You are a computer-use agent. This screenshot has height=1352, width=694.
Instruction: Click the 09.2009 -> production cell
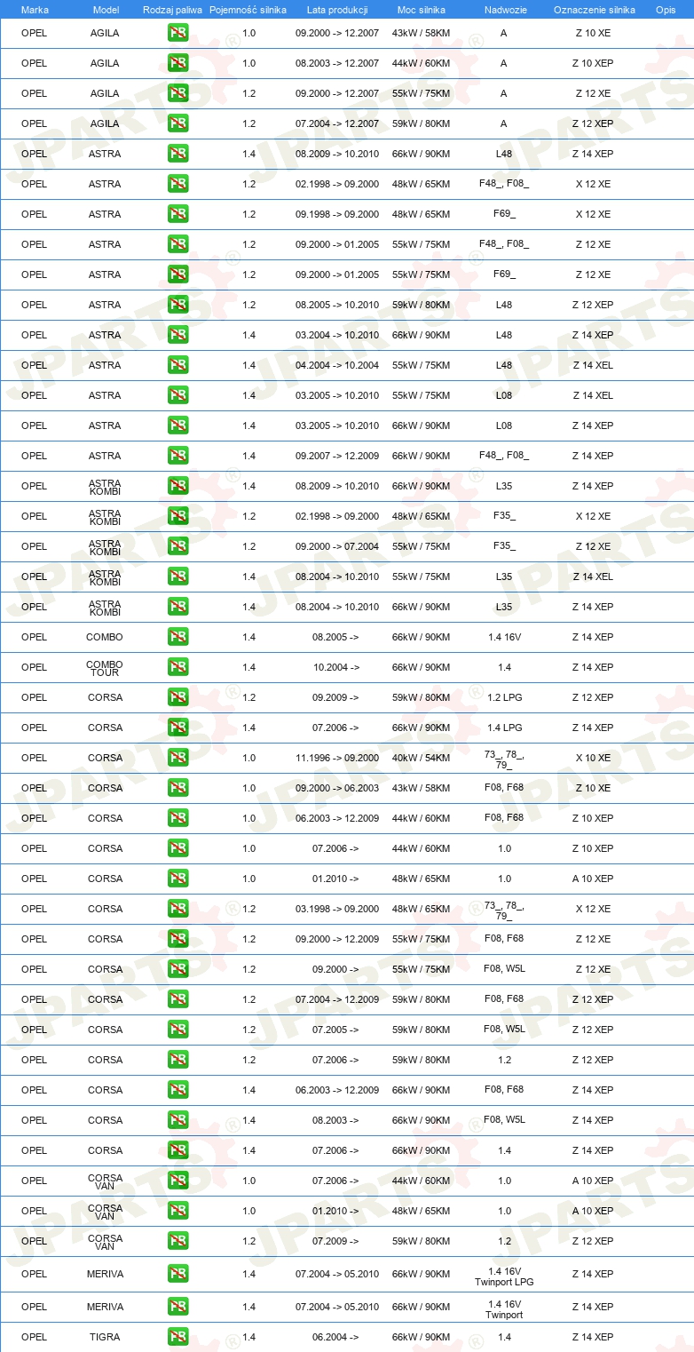pos(335,697)
